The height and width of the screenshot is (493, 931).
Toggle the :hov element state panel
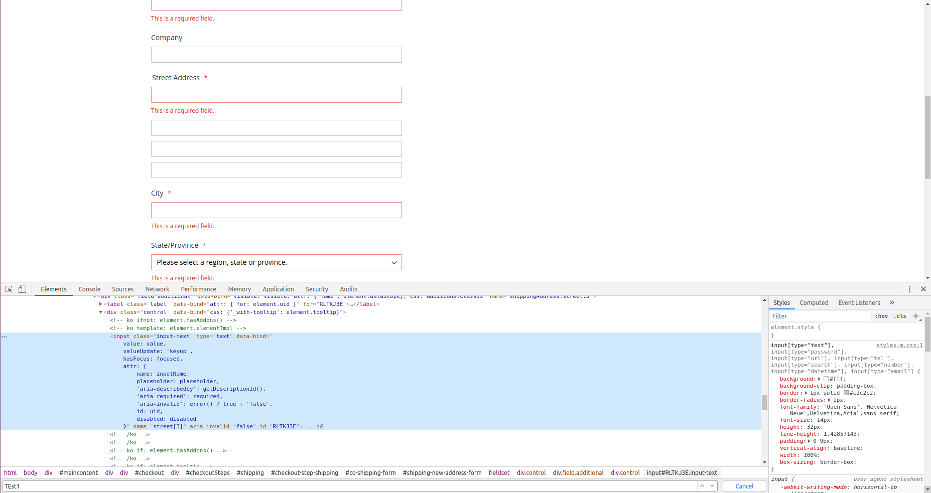coord(881,316)
